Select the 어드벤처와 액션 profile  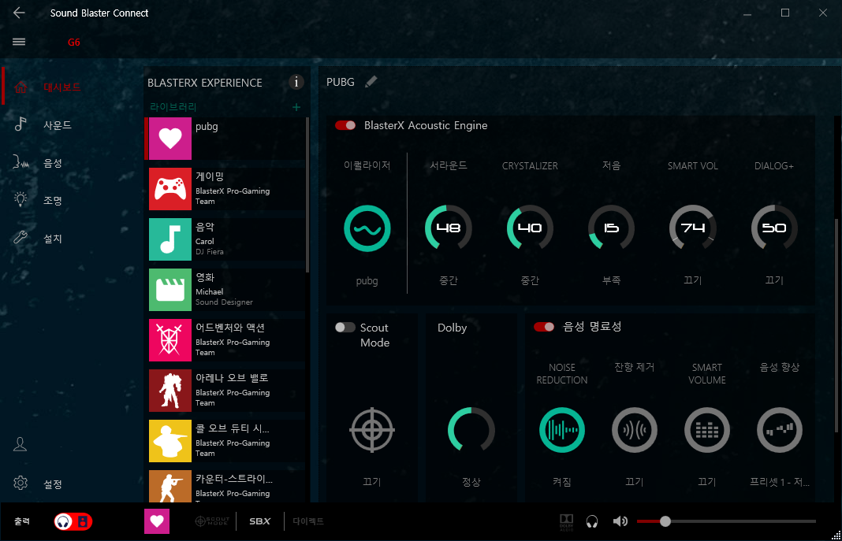(x=226, y=340)
